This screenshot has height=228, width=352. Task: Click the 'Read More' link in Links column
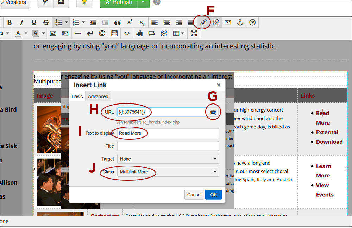point(323,118)
